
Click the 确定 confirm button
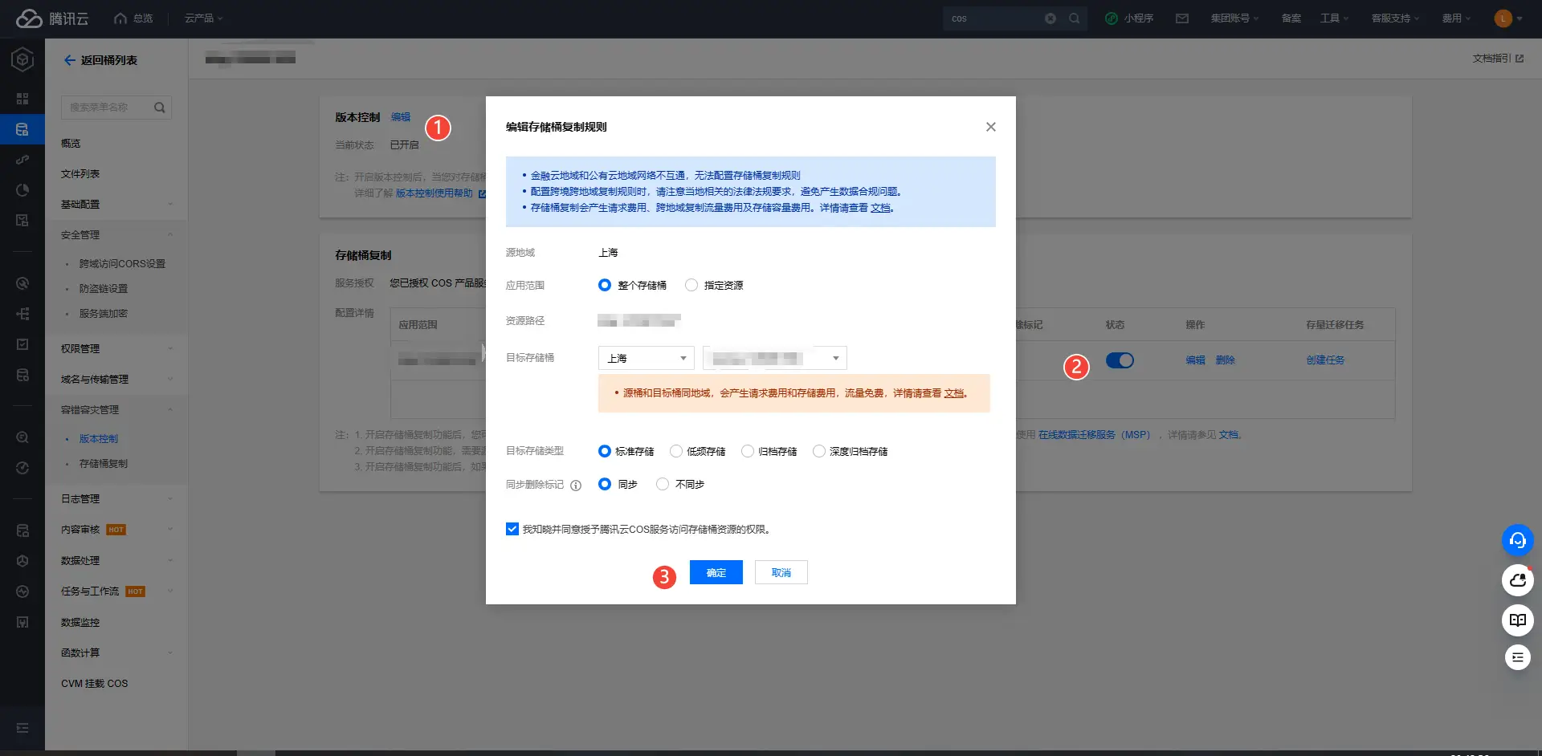tap(716, 572)
